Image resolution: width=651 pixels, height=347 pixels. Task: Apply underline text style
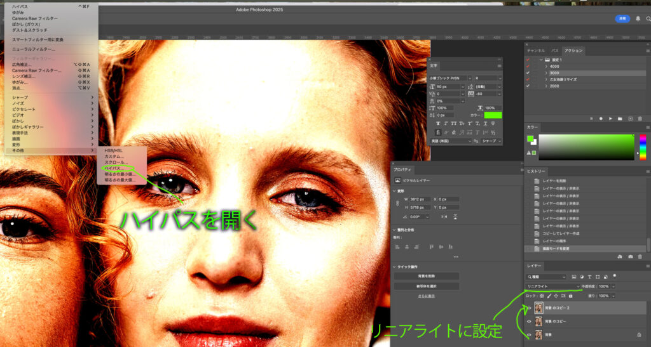point(485,124)
